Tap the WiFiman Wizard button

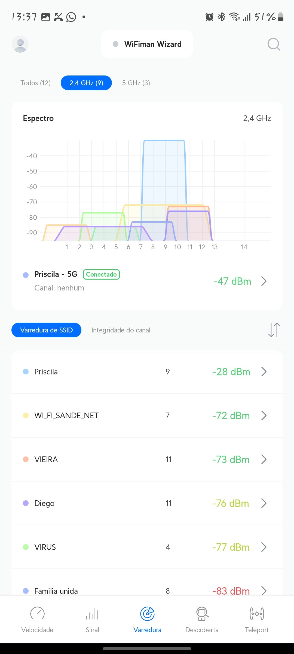(x=147, y=44)
